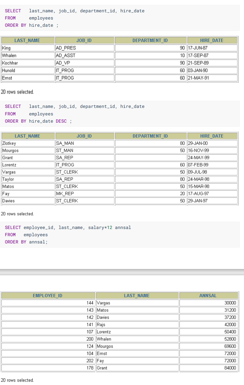The width and height of the screenshot is (244, 385).
Task: Click hire date 09-JUL-98
Action: pos(212,172)
